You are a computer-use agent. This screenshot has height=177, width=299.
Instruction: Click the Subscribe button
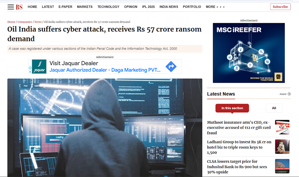280,7
